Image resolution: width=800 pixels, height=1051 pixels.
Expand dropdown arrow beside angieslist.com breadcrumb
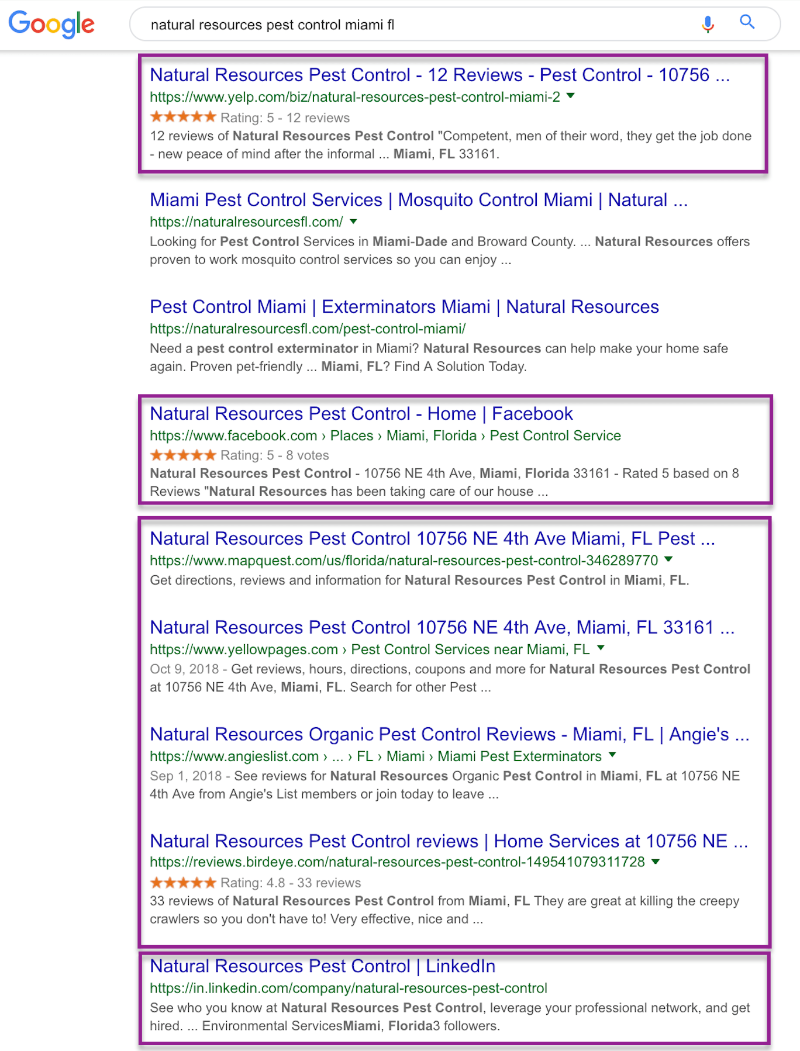pyautogui.click(x=612, y=755)
